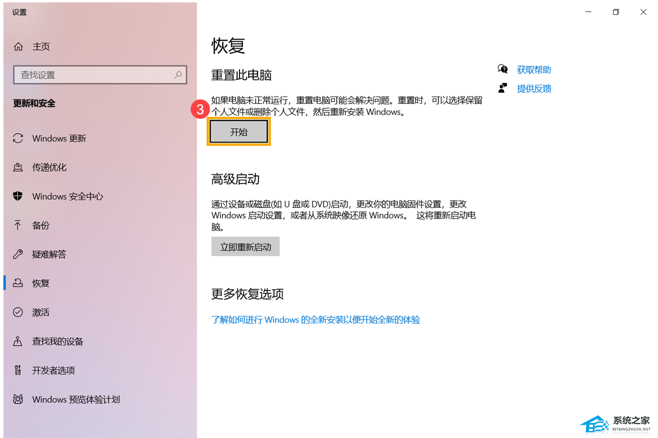
Task: Click the 更多恢复选项 heading
Action: click(247, 294)
